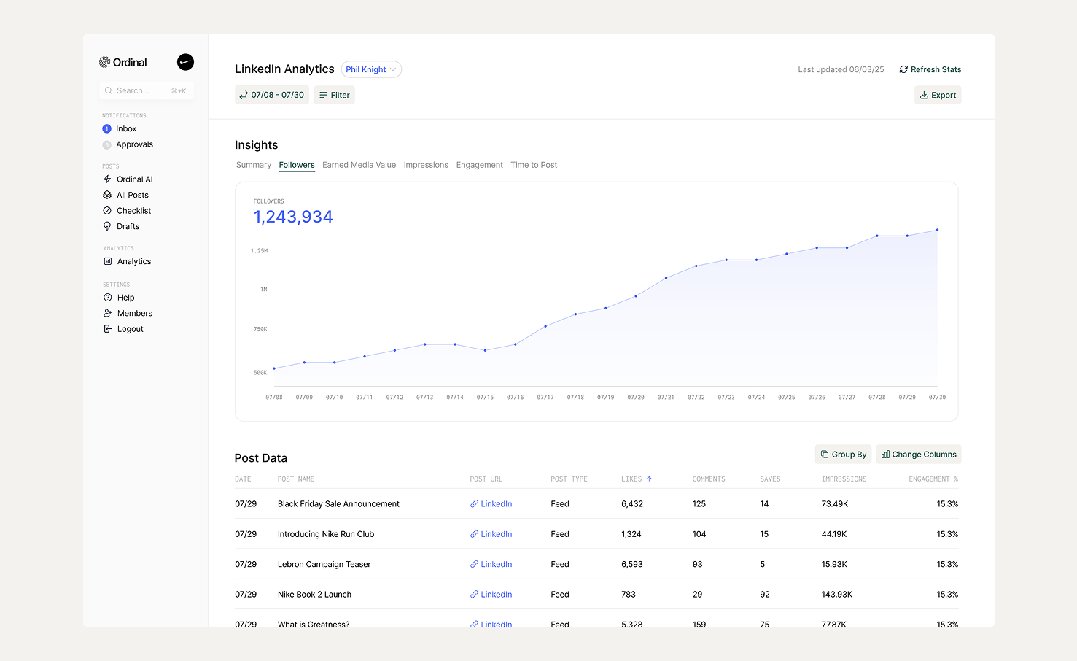This screenshot has height=661, width=1077.
Task: Open the Change Columns menu
Action: [918, 454]
